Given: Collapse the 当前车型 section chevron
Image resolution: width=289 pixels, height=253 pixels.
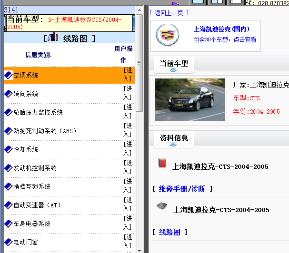Looking at the screenshot, I should coord(173,70).
